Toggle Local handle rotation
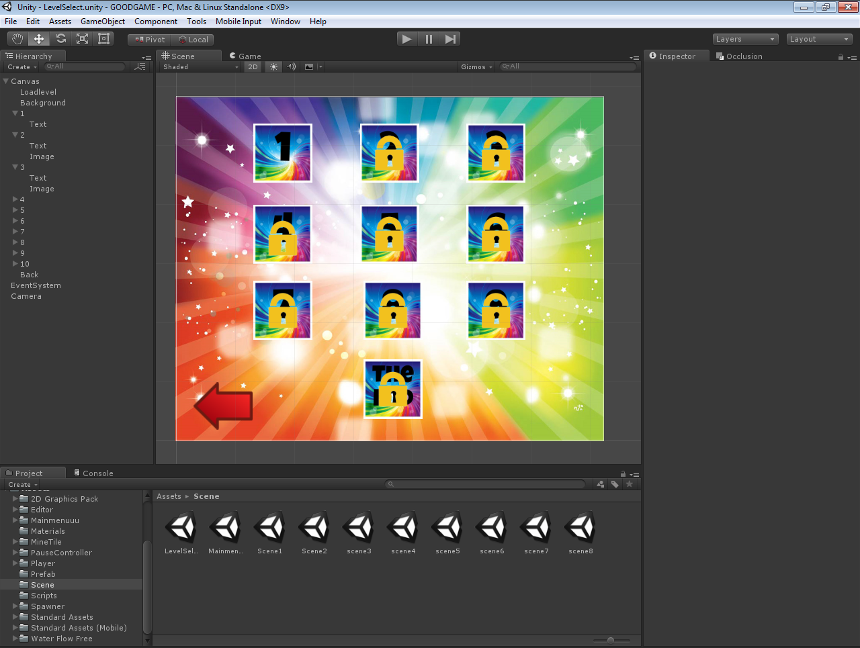 tap(193, 40)
